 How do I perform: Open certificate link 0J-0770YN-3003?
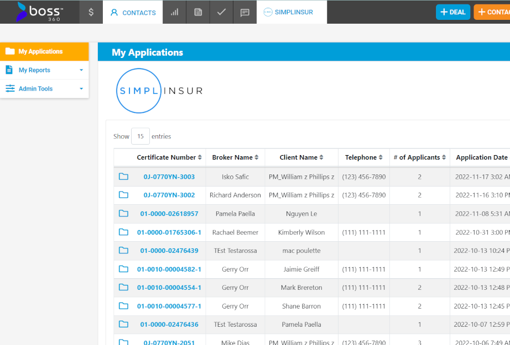169,177
